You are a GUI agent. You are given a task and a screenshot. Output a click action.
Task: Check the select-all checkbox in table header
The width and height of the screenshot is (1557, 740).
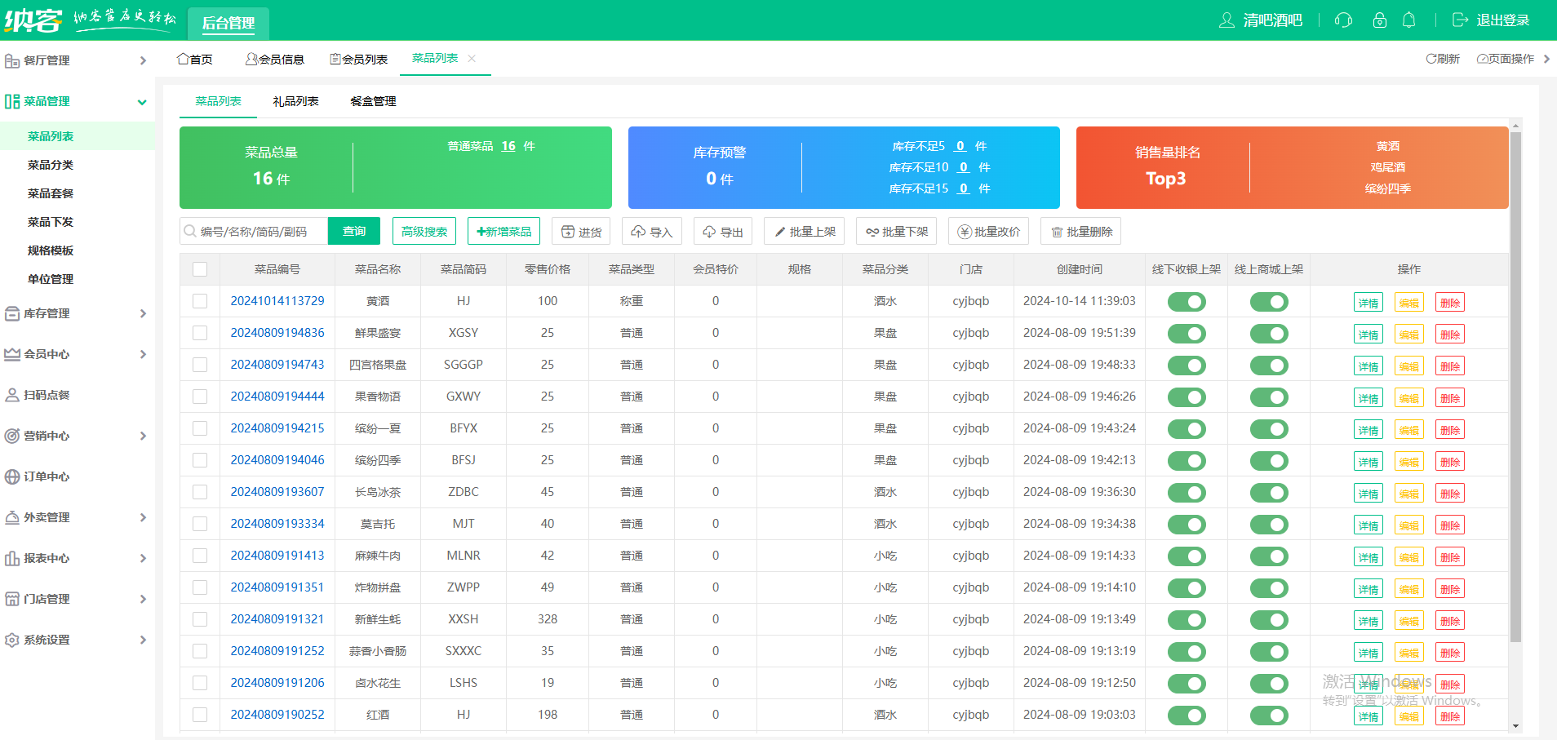tap(200, 269)
